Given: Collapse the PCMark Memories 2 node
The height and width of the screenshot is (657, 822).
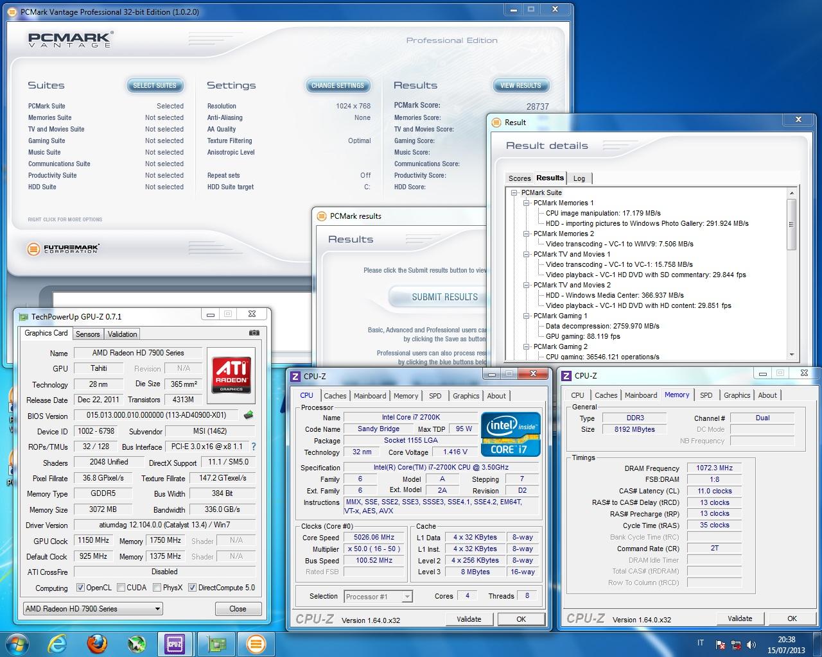Looking at the screenshot, I should click(526, 234).
